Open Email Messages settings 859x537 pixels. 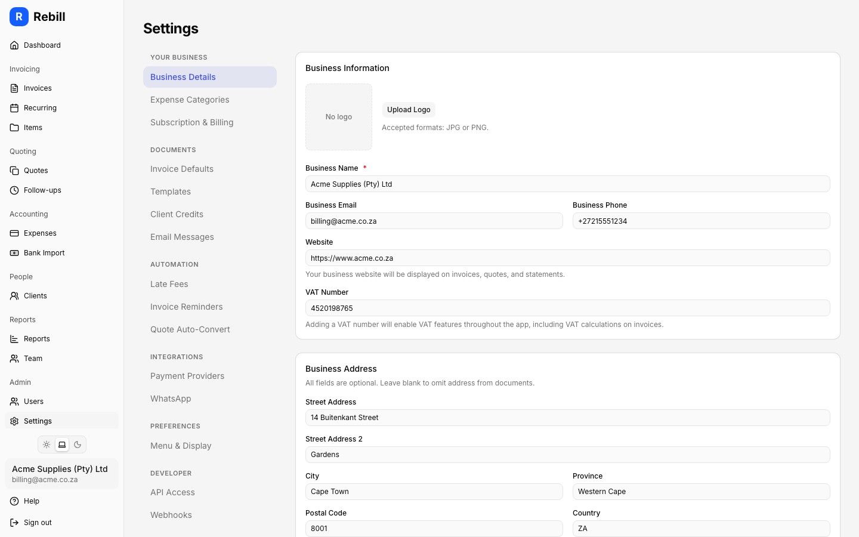pos(210,237)
